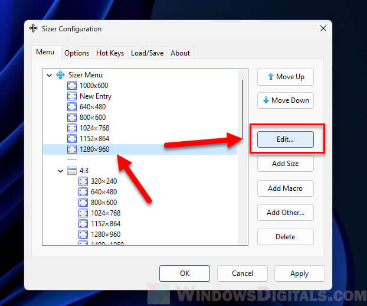The width and height of the screenshot is (367, 306).
Task: Confirm with the OK button
Action: pyautogui.click(x=185, y=274)
